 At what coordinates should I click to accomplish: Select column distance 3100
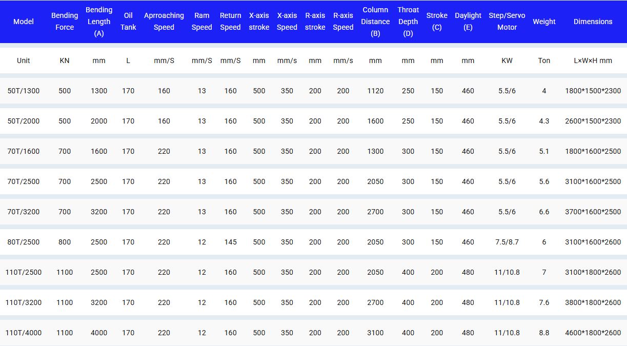(375, 333)
